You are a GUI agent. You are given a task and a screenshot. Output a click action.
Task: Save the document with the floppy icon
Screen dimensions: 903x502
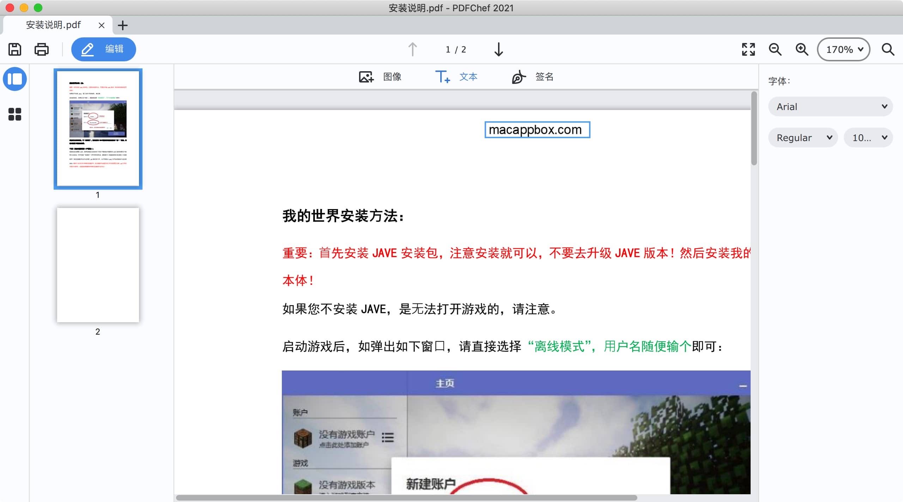point(15,49)
